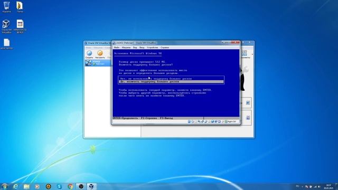Open the AIMP player taskbar icon
This screenshot has width=338, height=190.
(48, 186)
